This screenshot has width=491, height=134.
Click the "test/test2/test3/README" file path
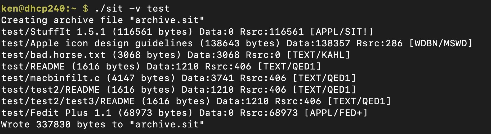pos(68,101)
